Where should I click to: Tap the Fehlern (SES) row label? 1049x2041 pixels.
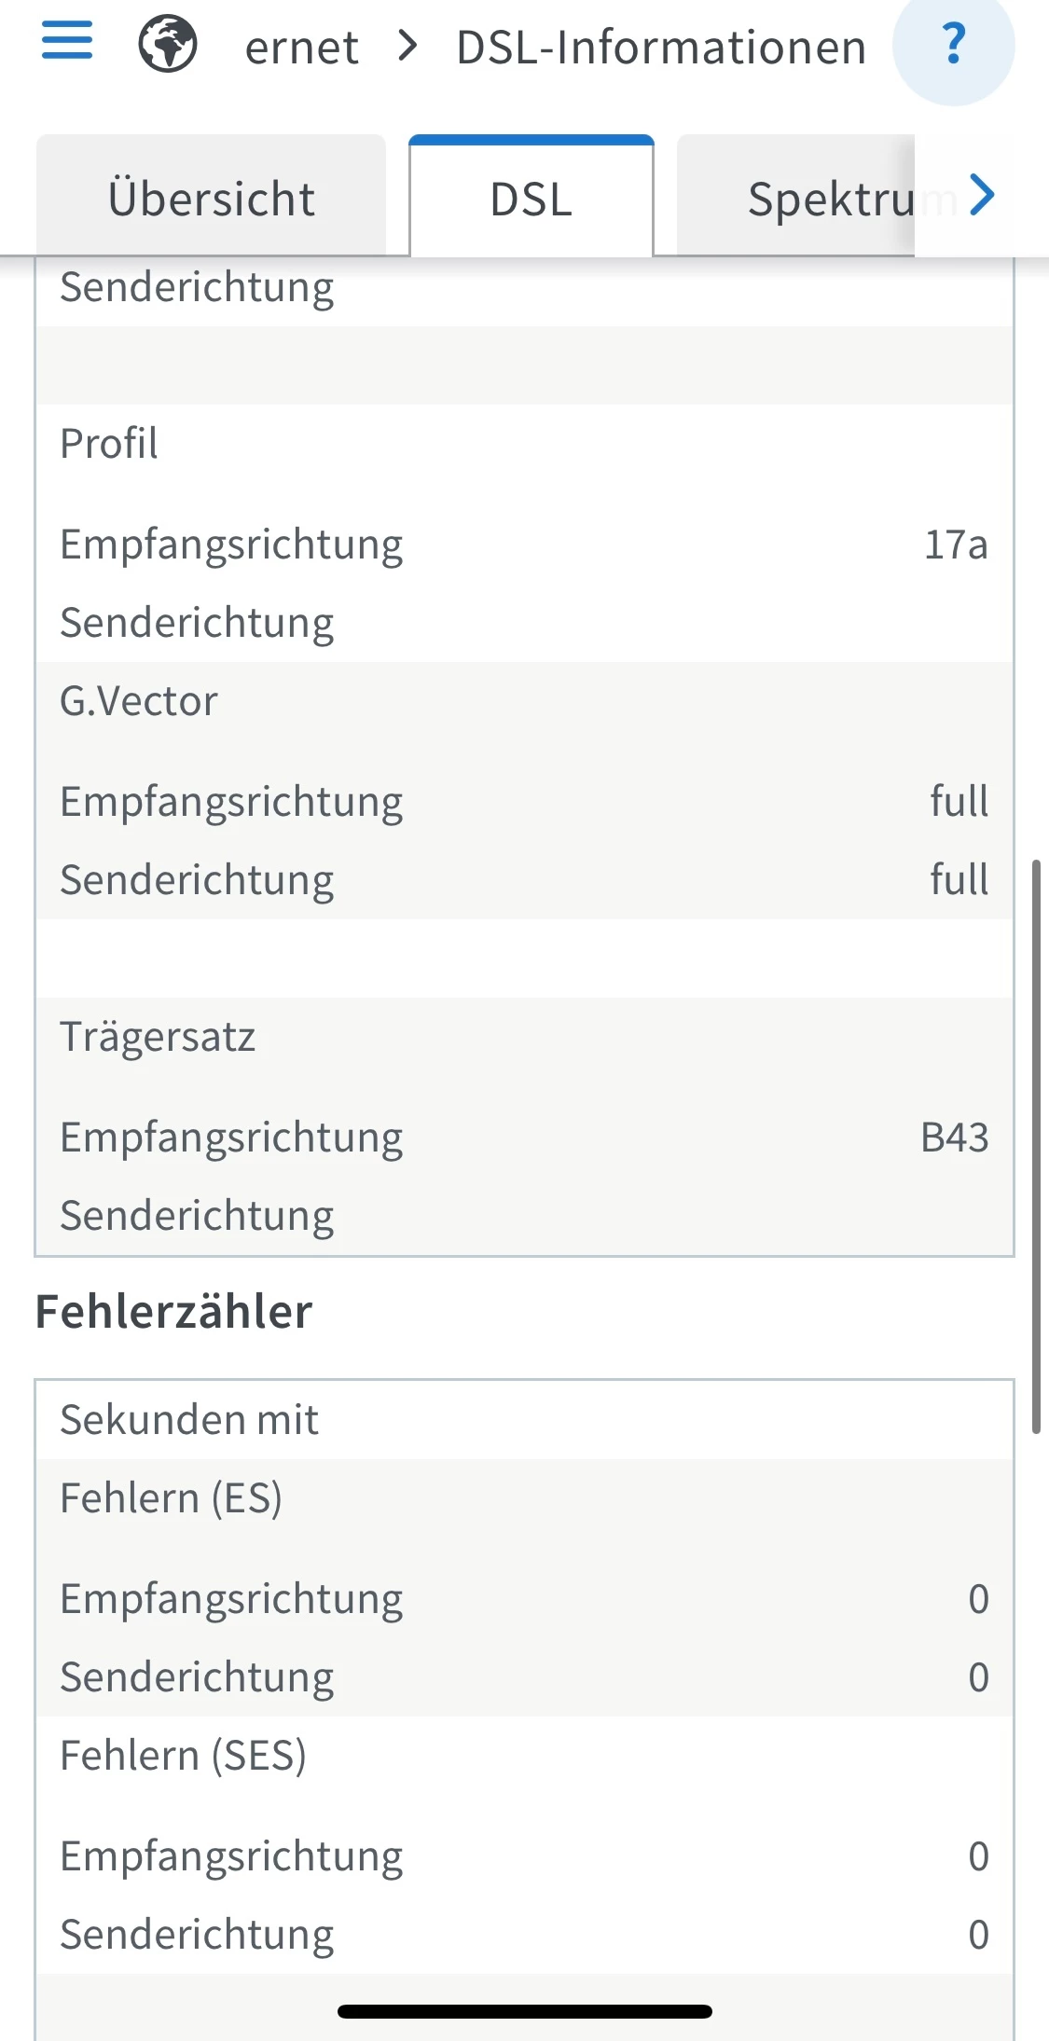click(183, 1756)
